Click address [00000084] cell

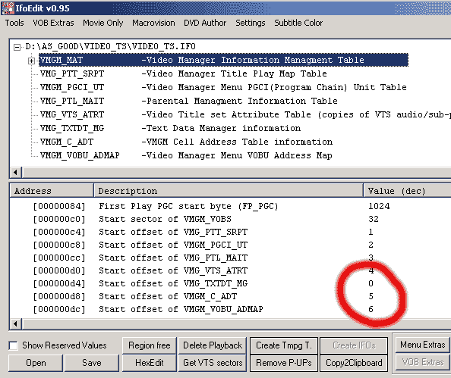[59, 206]
